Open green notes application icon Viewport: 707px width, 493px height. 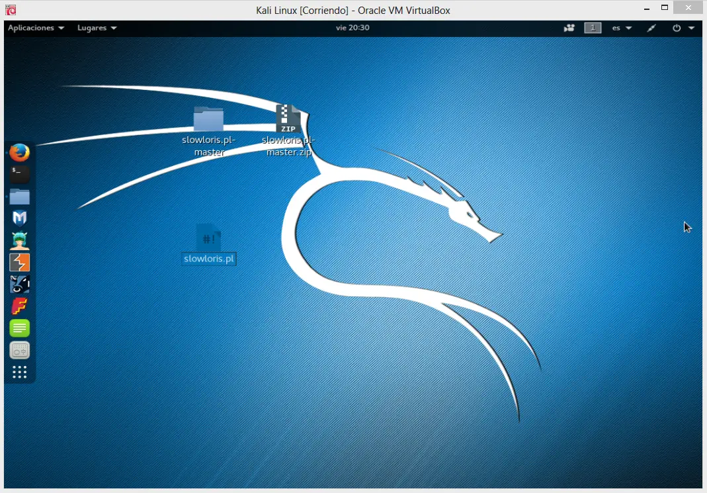[x=19, y=328]
